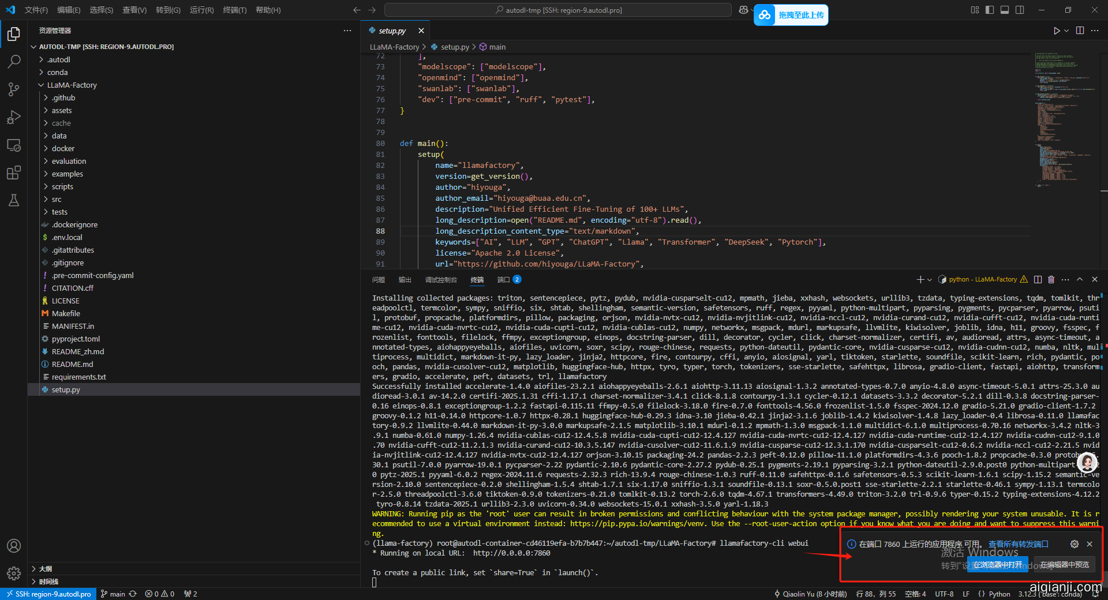Open Run and Debug view
The image size is (1108, 600).
tap(14, 117)
